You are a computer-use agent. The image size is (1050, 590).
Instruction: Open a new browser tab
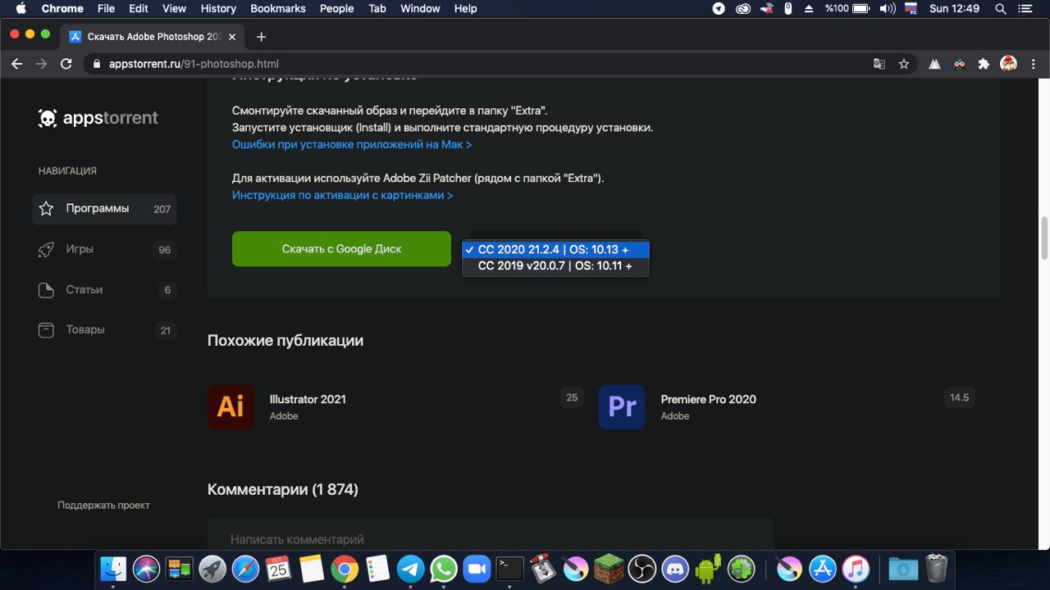tap(261, 37)
